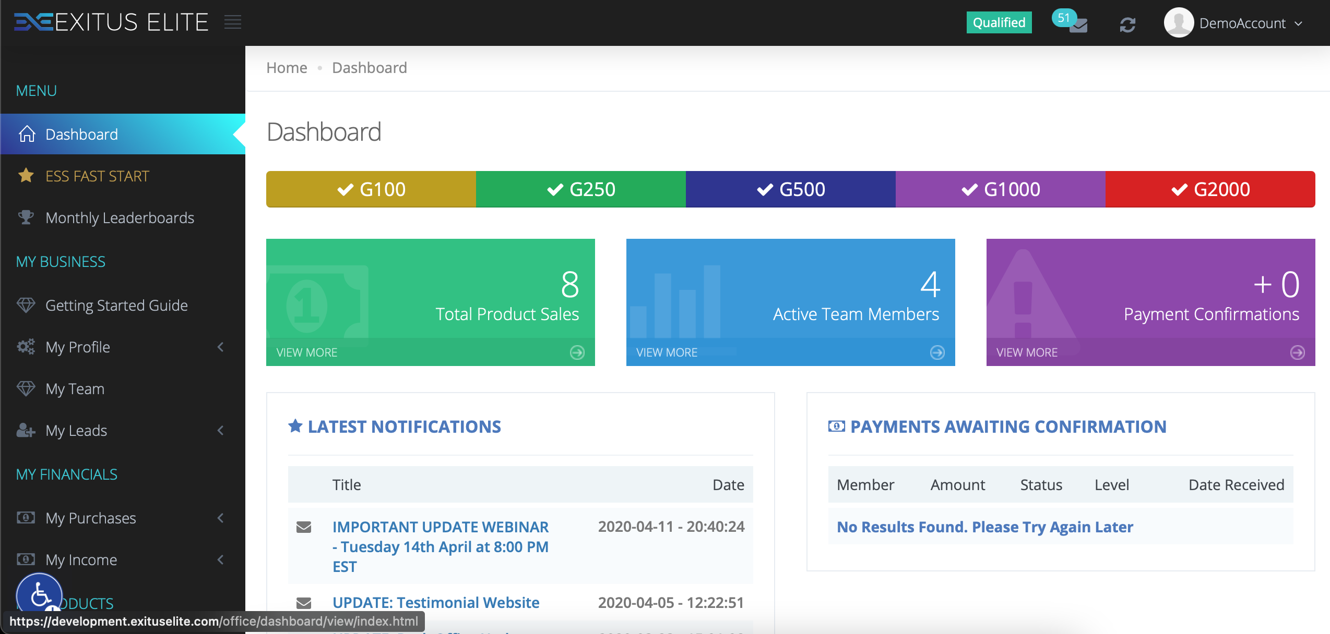Click the Monthly Leaderboards trophy icon
1330x634 pixels.
point(26,217)
